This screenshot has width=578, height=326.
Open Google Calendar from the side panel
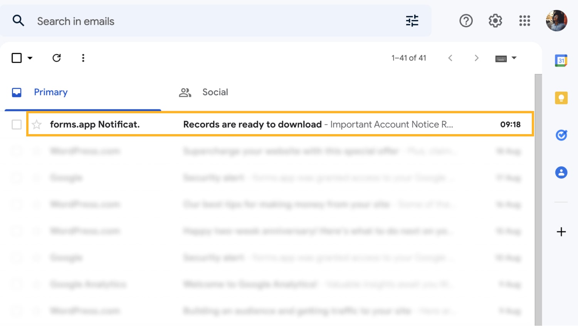tap(561, 60)
